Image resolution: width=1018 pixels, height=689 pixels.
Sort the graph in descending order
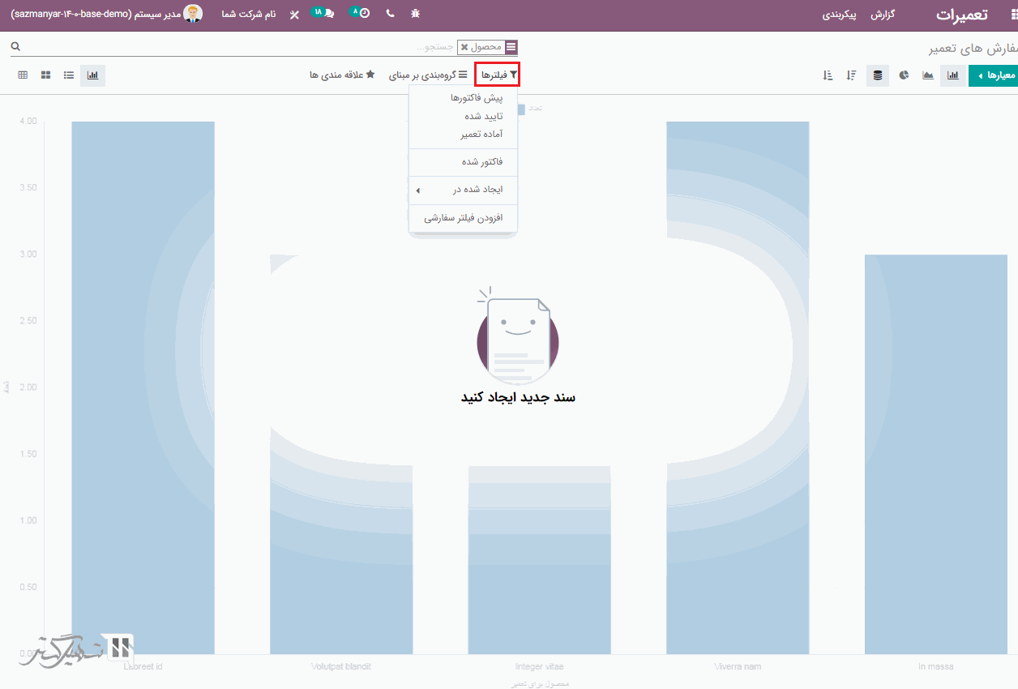coord(851,75)
